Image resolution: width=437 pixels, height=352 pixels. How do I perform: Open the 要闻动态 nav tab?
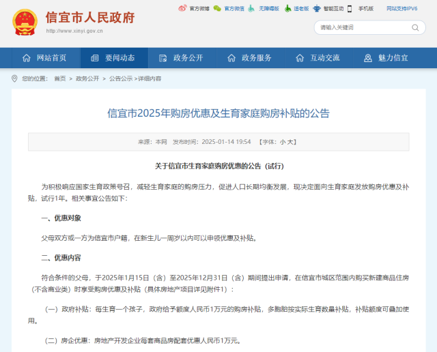coord(114,58)
